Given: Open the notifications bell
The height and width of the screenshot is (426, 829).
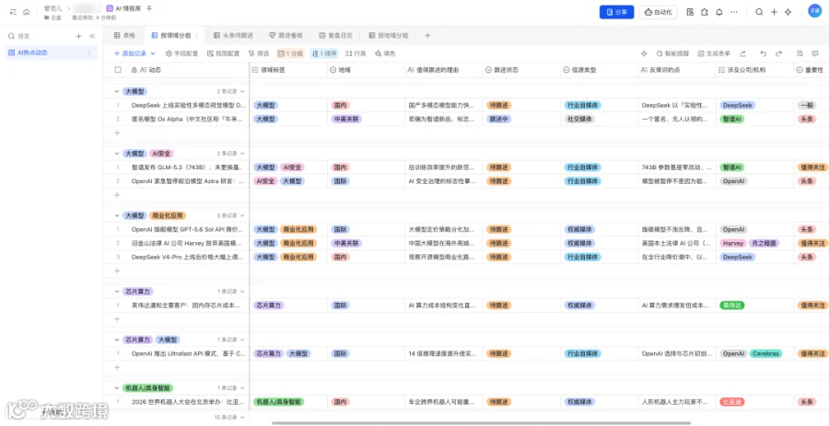Looking at the screenshot, I should [719, 12].
